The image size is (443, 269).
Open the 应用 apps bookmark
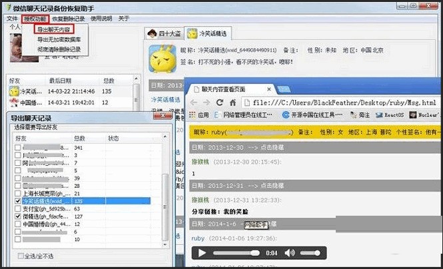199,115
